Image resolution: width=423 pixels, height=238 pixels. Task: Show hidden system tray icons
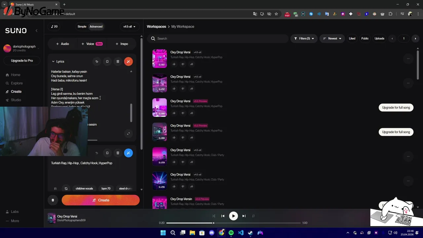tap(347, 233)
